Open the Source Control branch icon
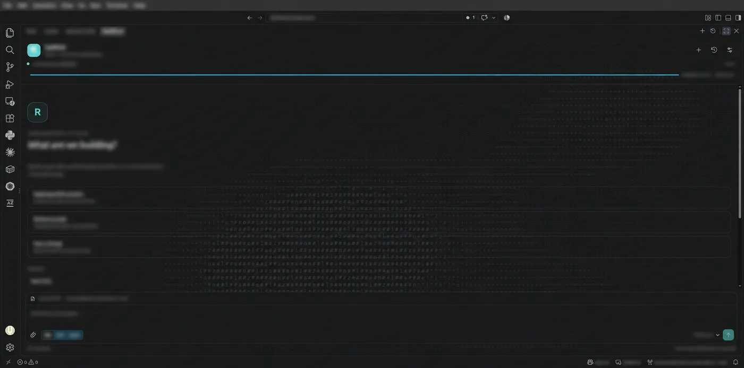The height and width of the screenshot is (368, 744). [x=10, y=67]
